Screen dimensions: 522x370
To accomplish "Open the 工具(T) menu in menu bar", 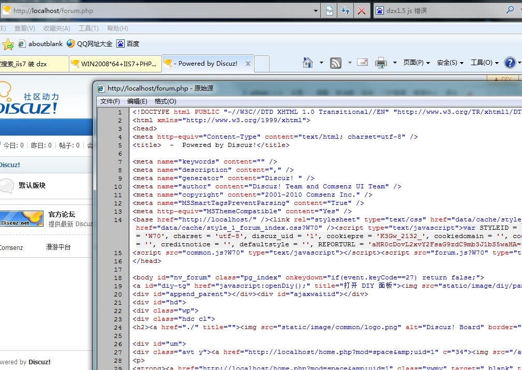I will click(88, 28).
